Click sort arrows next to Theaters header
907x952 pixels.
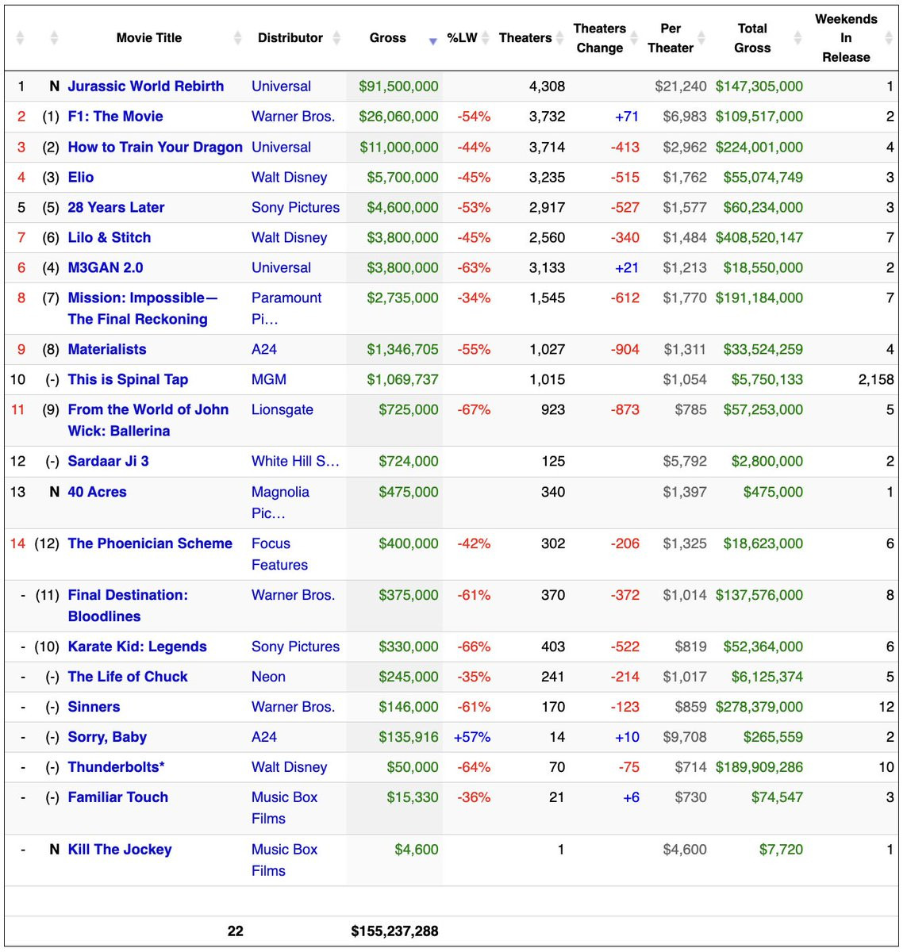click(559, 38)
